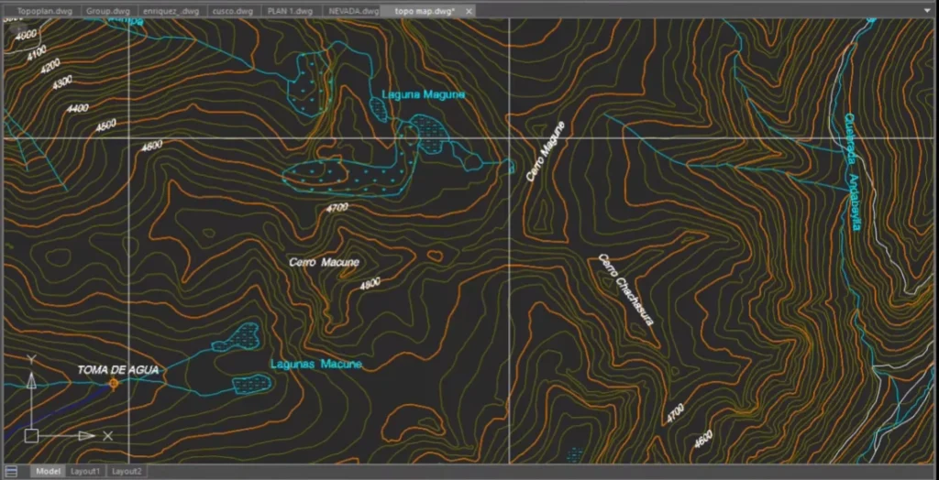Activate the NEVADA.dwg file tab
Viewport: 939px width, 480px height.
point(353,11)
